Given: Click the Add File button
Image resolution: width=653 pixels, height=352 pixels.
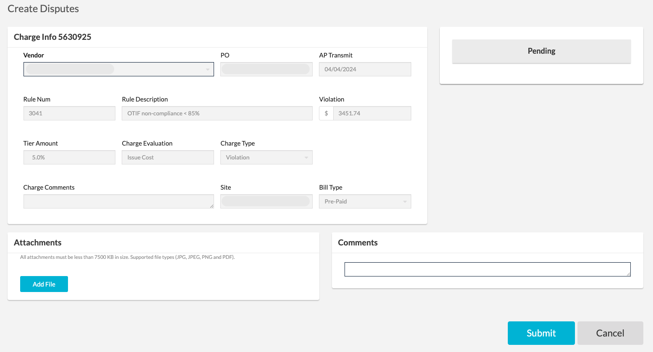Looking at the screenshot, I should (44, 284).
